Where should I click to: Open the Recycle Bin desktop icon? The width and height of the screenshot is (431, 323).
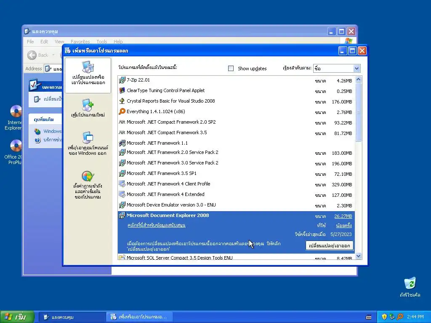(x=410, y=283)
